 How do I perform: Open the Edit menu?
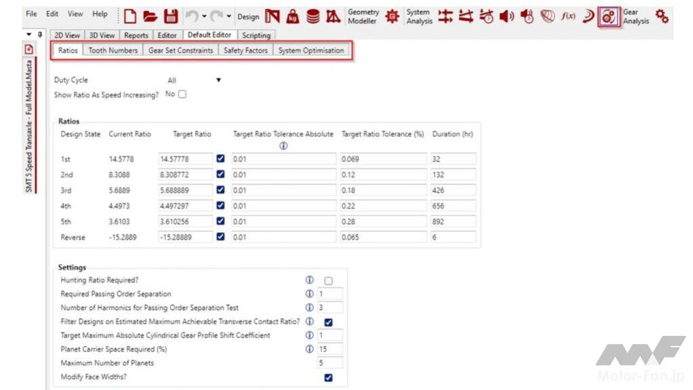coord(52,14)
